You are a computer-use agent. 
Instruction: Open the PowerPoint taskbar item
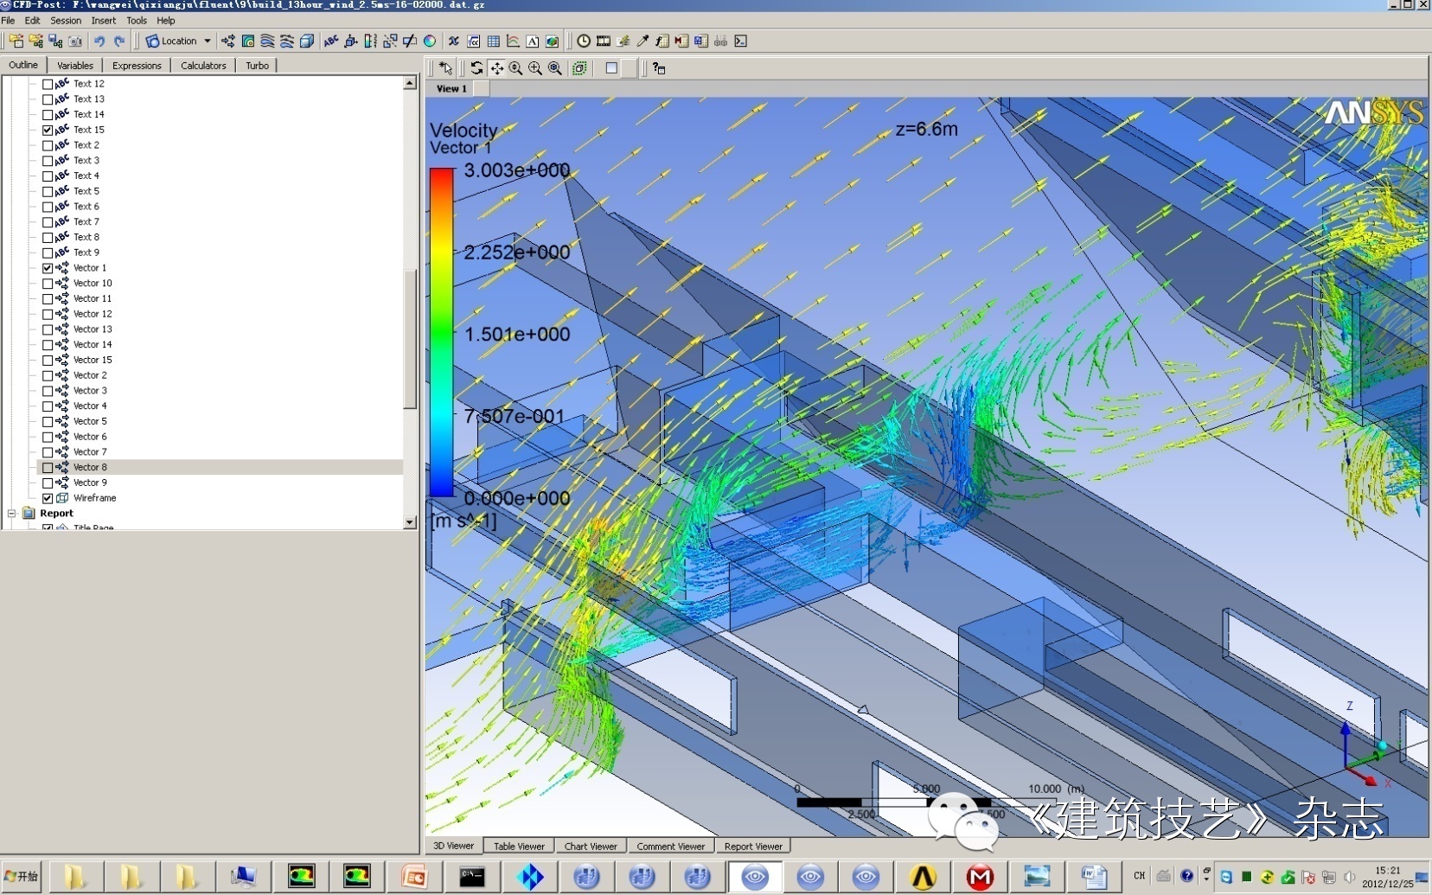(x=416, y=877)
